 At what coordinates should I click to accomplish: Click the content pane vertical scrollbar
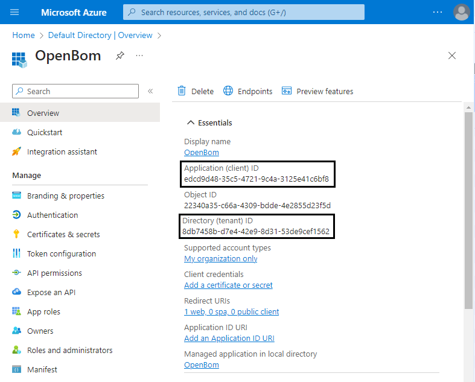pyautogui.click(x=468, y=211)
